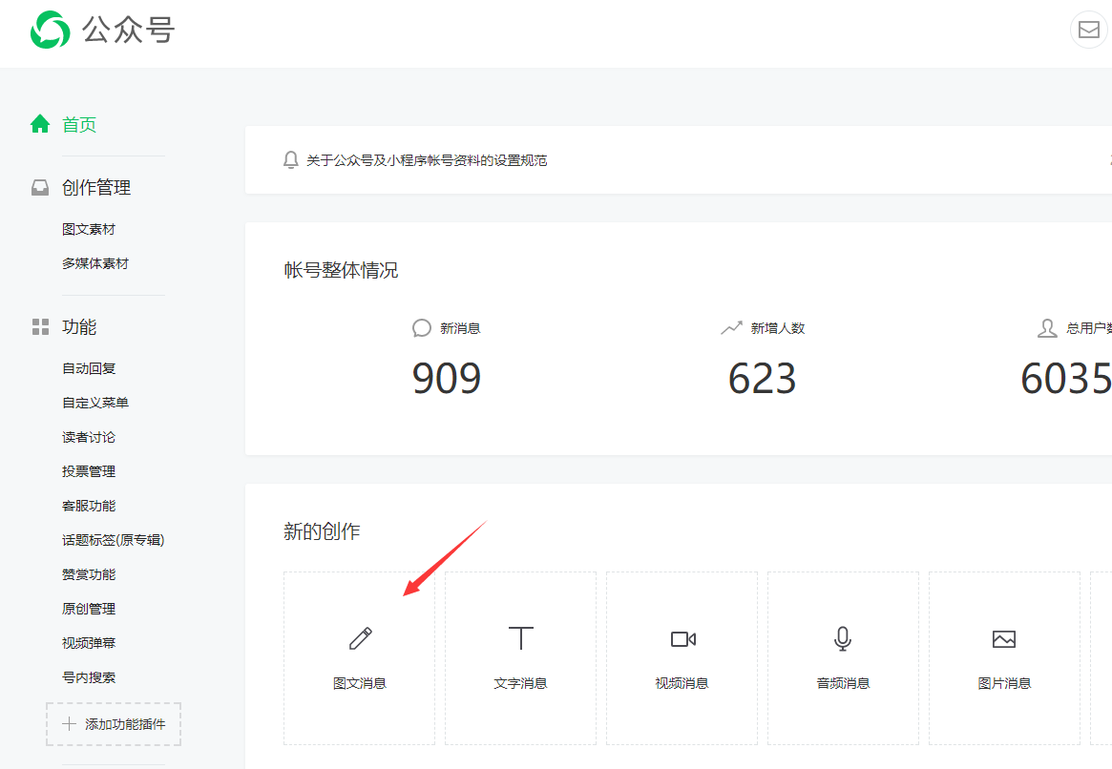Click the pencil icon to create 图文消息

coord(359,637)
